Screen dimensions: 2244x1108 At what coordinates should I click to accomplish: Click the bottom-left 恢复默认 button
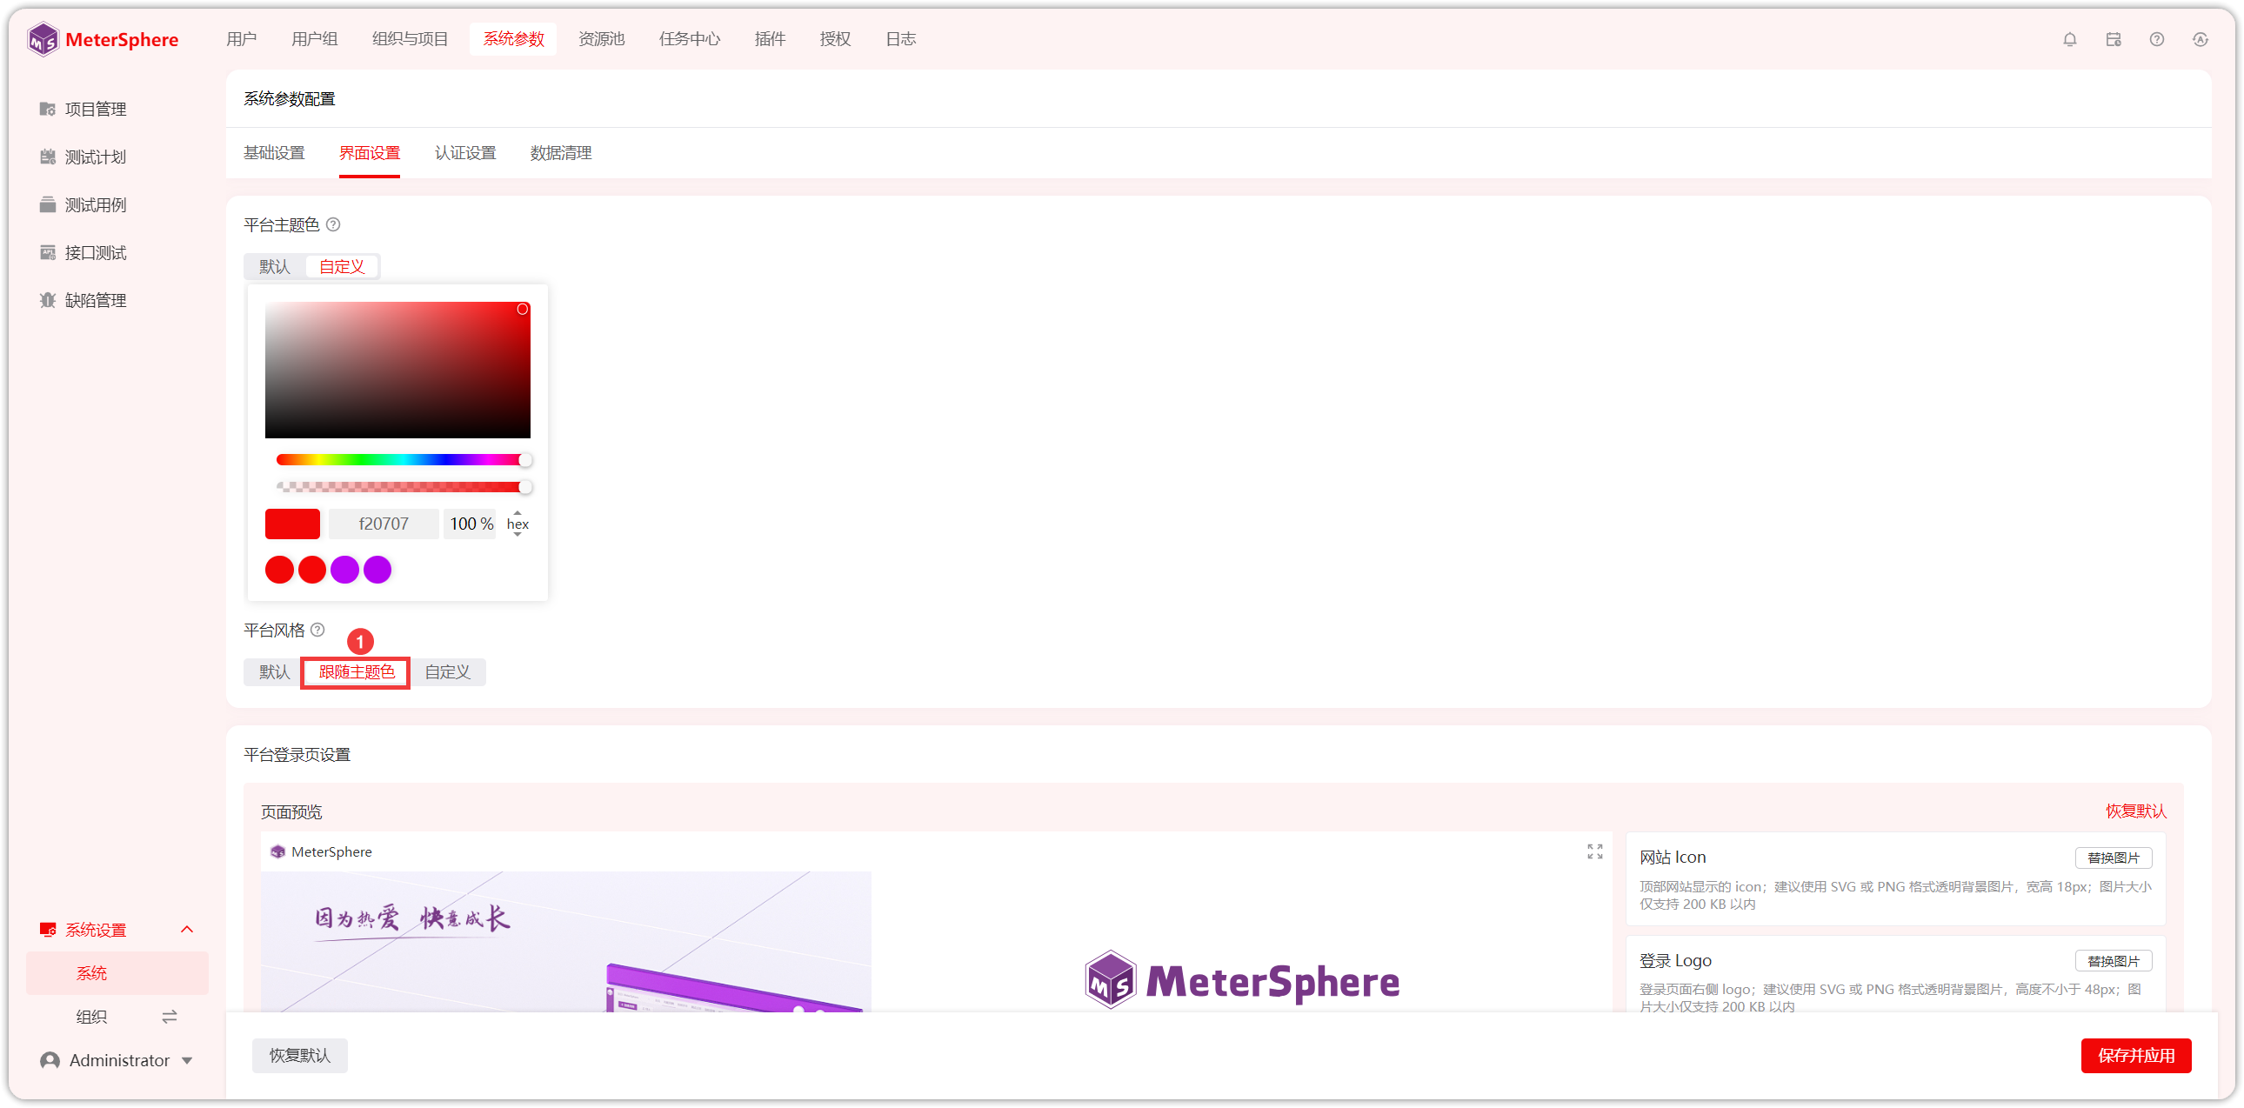[x=300, y=1055]
